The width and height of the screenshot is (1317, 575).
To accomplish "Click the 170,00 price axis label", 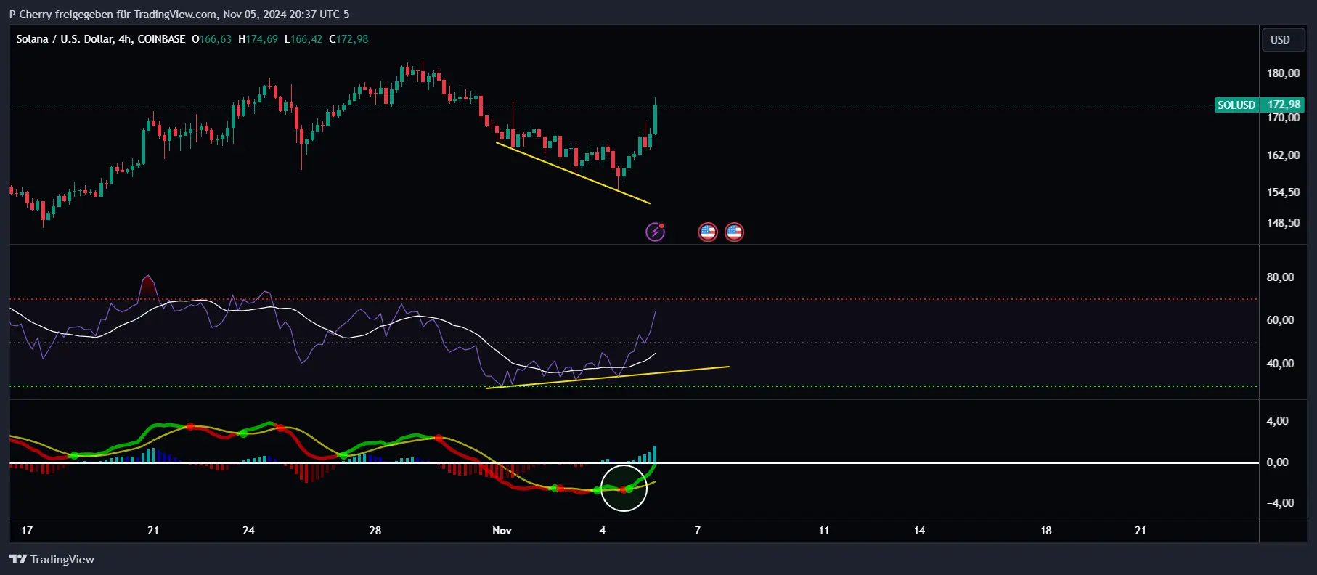I will [x=1283, y=118].
